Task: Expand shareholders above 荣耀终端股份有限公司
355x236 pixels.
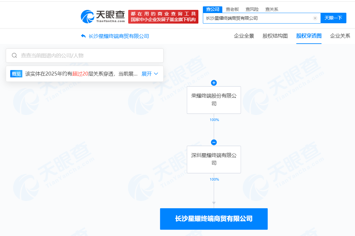Action: (214, 83)
